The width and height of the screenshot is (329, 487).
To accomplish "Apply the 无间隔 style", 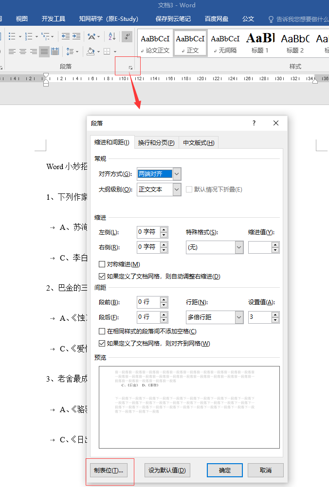I will (225, 43).
